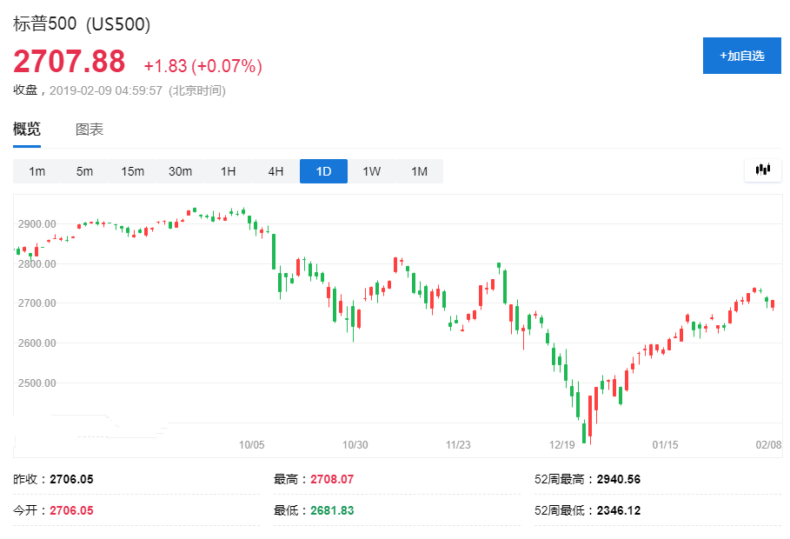This screenshot has height=539, width=790.
Task: Click the 最低 value 2681.83
Action: (x=332, y=510)
